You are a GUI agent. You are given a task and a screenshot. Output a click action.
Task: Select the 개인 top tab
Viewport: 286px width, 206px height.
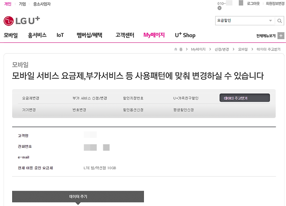(8, 4)
